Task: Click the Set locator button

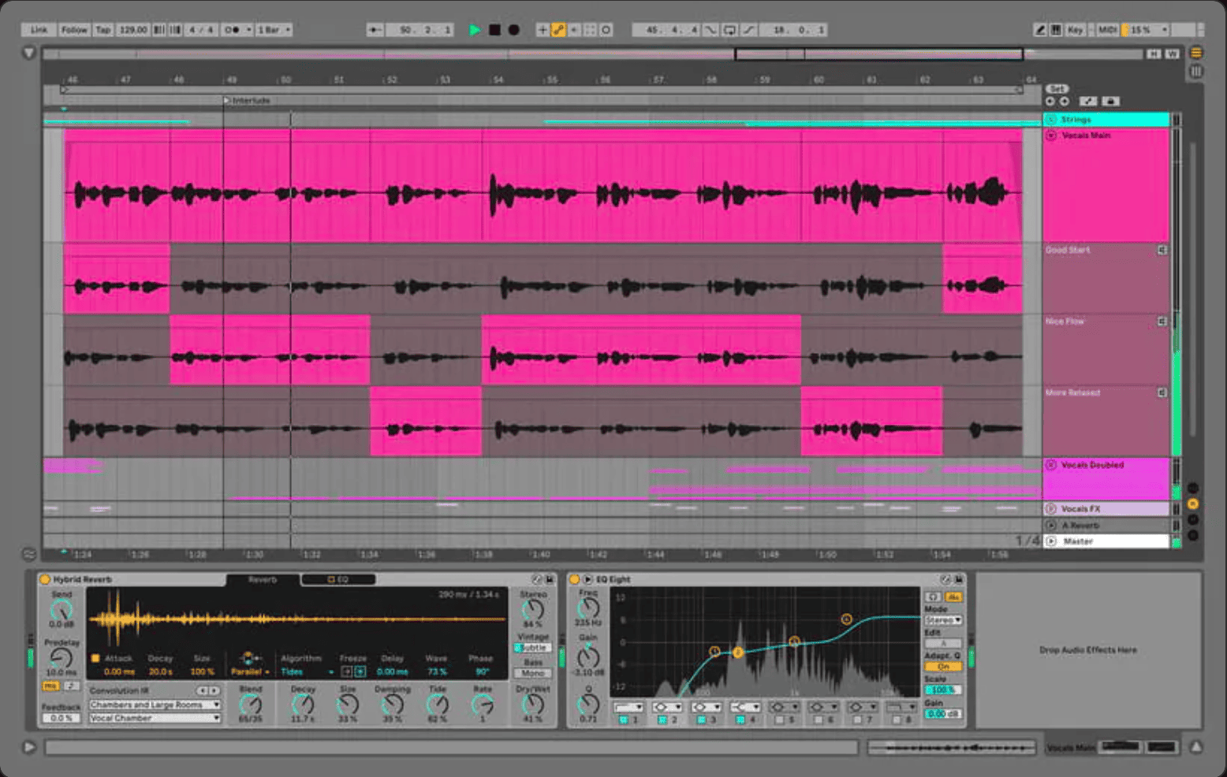Action: [x=1057, y=89]
